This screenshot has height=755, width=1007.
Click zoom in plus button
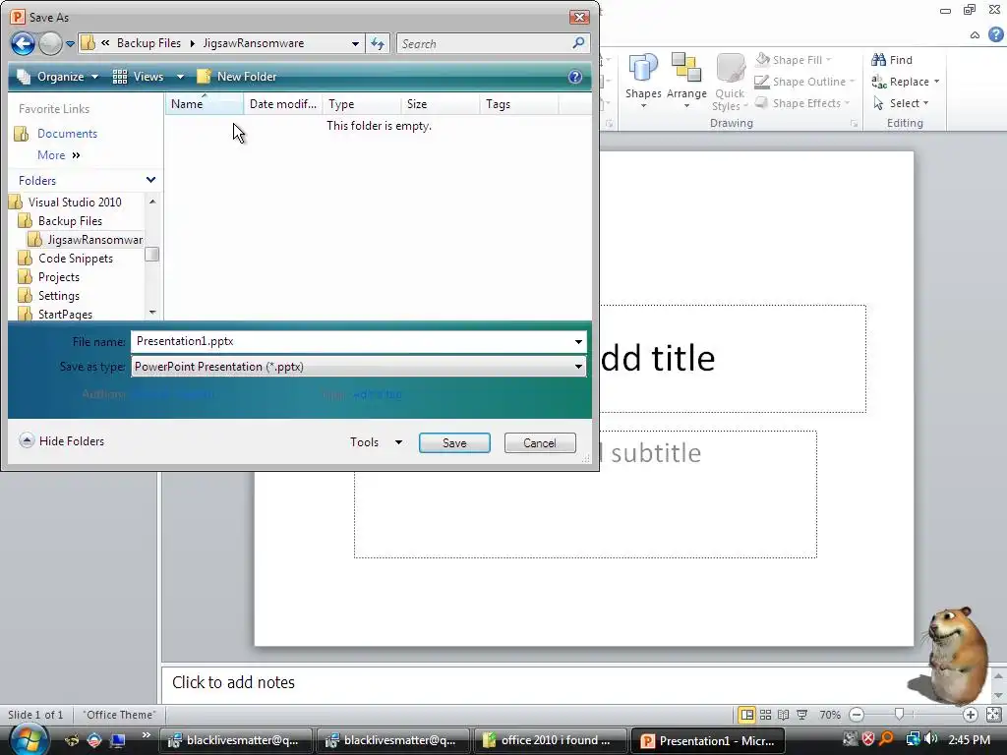(970, 715)
